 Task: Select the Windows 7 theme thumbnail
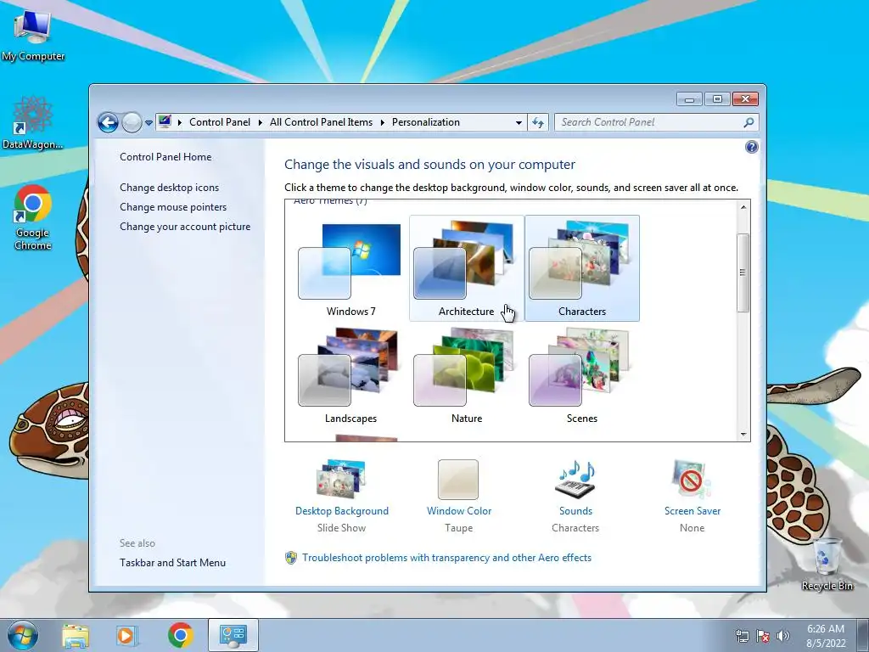click(x=350, y=268)
